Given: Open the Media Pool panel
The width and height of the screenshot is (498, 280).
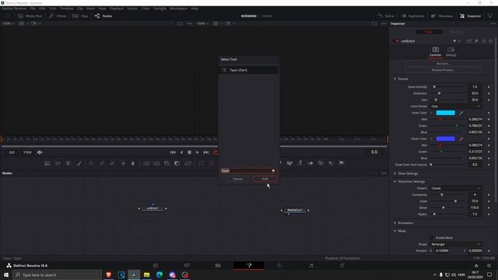Looking at the screenshot, I should tap(30, 16).
